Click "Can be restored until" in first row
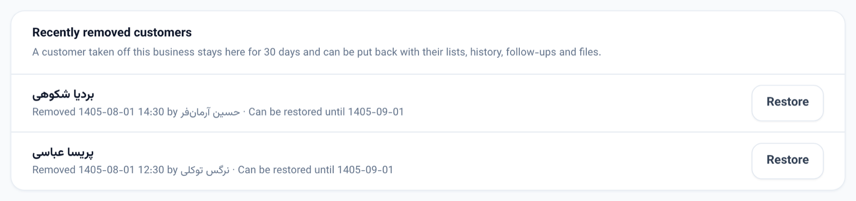Viewport: 856px width, 201px height. (x=297, y=112)
